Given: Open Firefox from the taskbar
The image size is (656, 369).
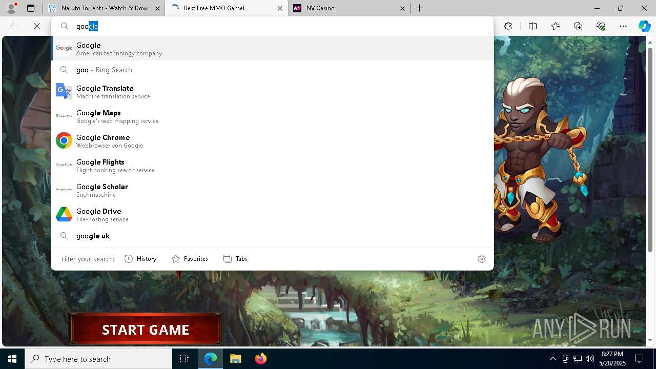Looking at the screenshot, I should [260, 359].
